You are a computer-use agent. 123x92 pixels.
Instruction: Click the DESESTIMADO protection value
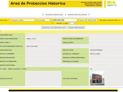point(96,50)
